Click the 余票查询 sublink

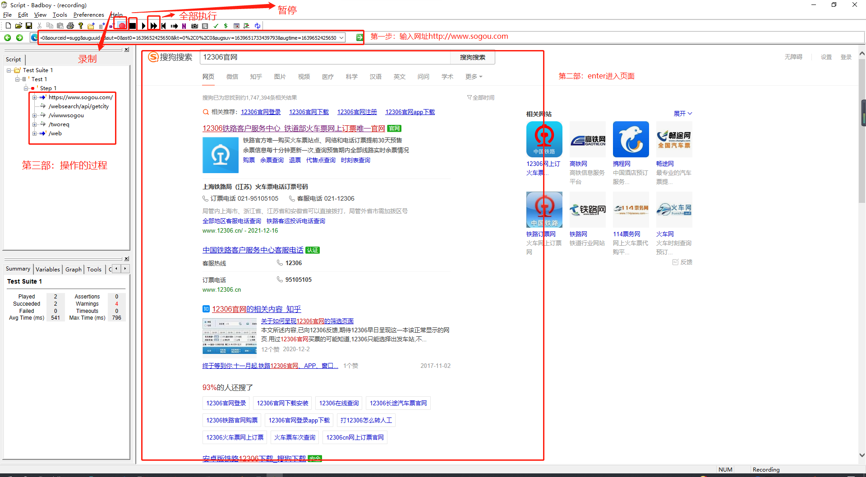click(x=272, y=161)
